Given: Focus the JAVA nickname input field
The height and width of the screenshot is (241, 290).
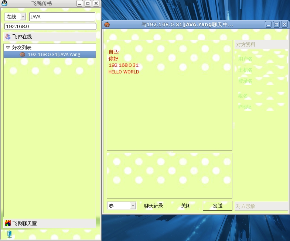Looking at the screenshot, I should click(62, 17).
